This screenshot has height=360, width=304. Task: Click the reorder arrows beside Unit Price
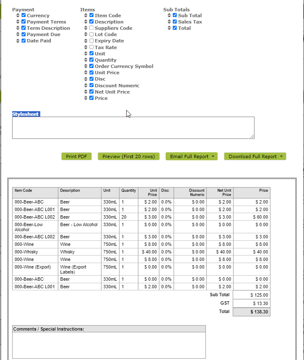(86, 73)
